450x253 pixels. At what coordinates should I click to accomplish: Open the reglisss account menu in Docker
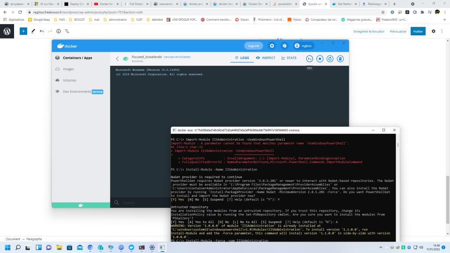click(x=304, y=46)
